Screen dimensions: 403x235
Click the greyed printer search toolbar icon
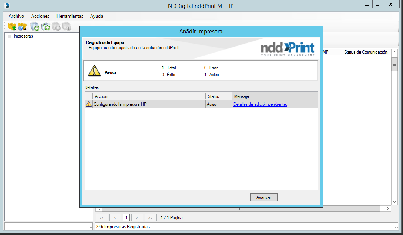click(x=56, y=27)
